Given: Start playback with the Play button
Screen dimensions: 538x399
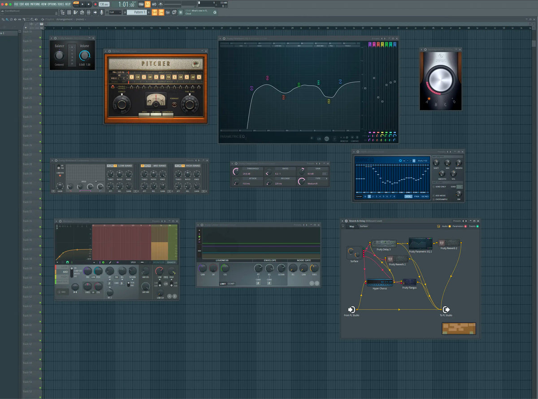Looking at the screenshot, I should coord(82,4).
